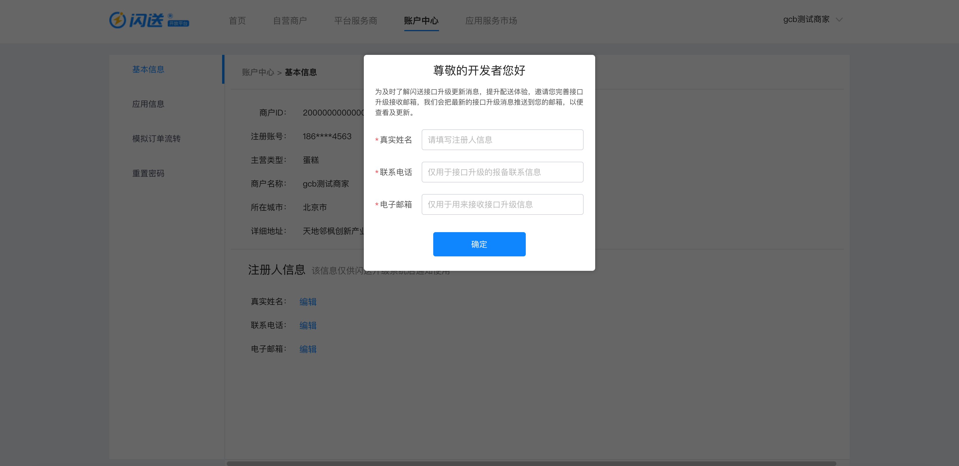The image size is (959, 466).
Task: Edit the 真实姓名 registrant info
Action: point(308,301)
